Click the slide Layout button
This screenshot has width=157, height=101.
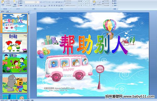(20, 1)
